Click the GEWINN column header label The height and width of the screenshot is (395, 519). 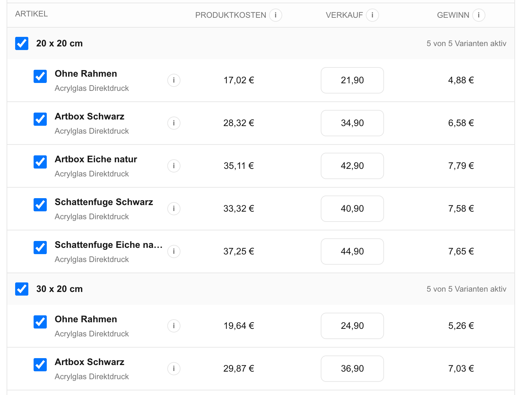click(x=453, y=15)
